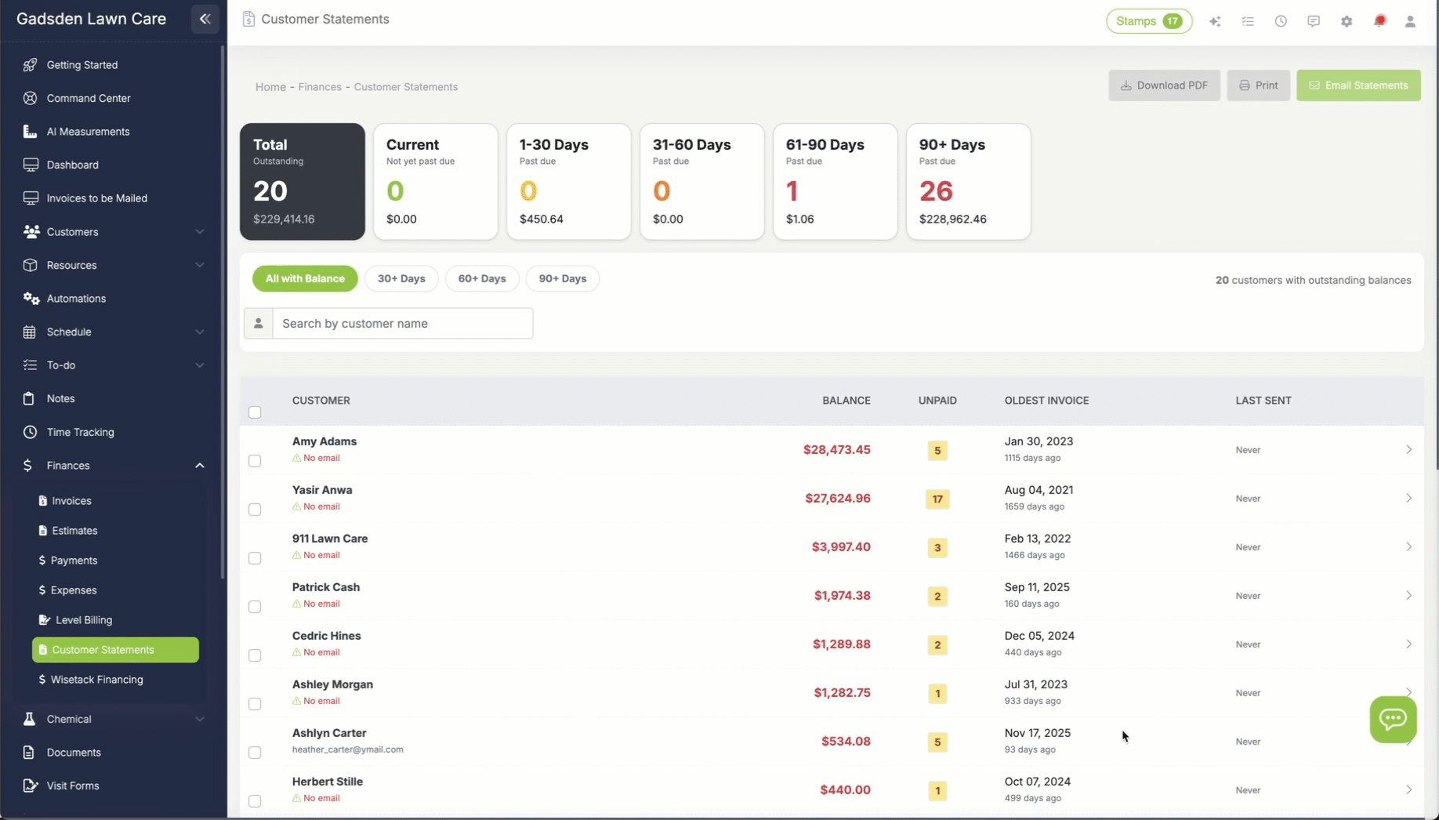
Task: View recent history via the clock icon
Action: coord(1281,21)
